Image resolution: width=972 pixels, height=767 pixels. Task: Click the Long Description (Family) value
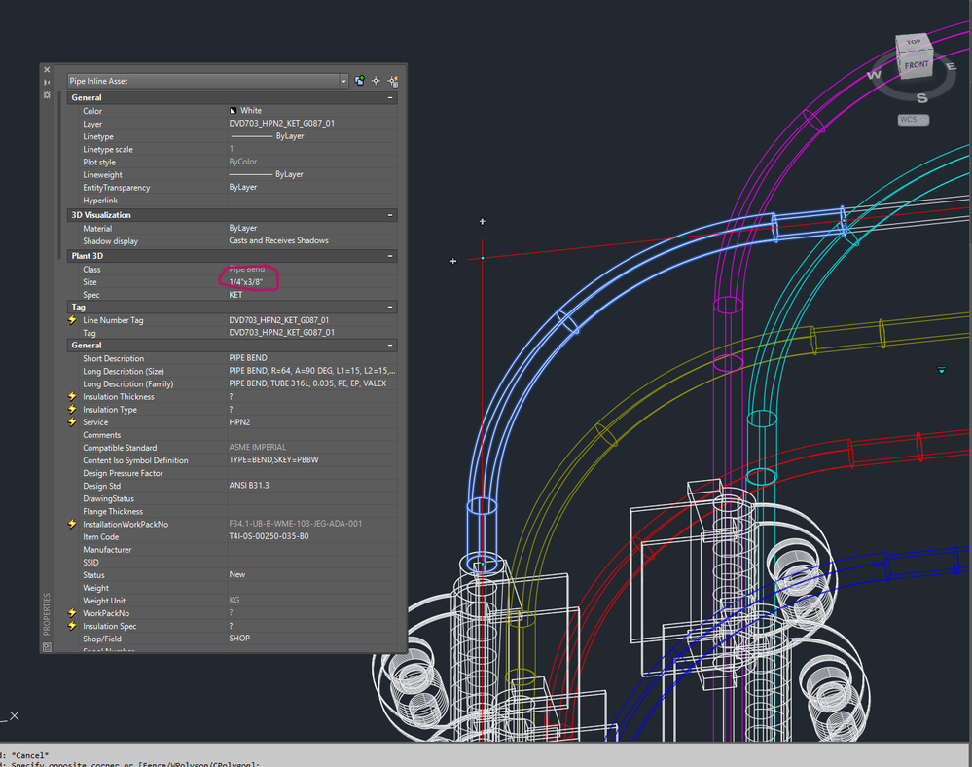(307, 383)
